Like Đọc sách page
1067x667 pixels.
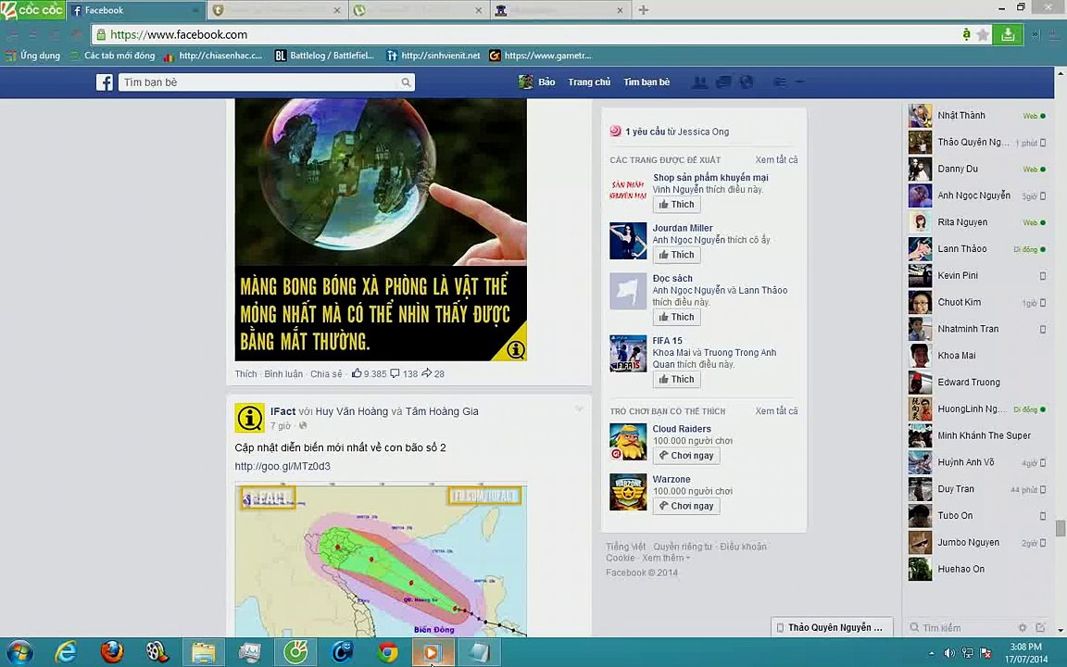[x=676, y=317]
